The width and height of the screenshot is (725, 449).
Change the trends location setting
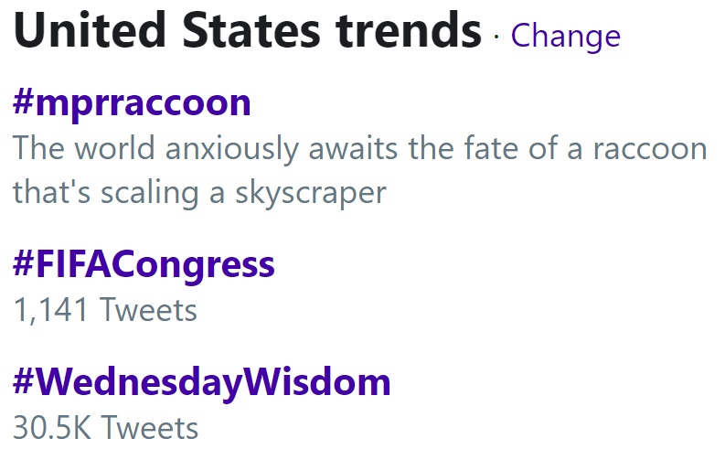(x=565, y=37)
